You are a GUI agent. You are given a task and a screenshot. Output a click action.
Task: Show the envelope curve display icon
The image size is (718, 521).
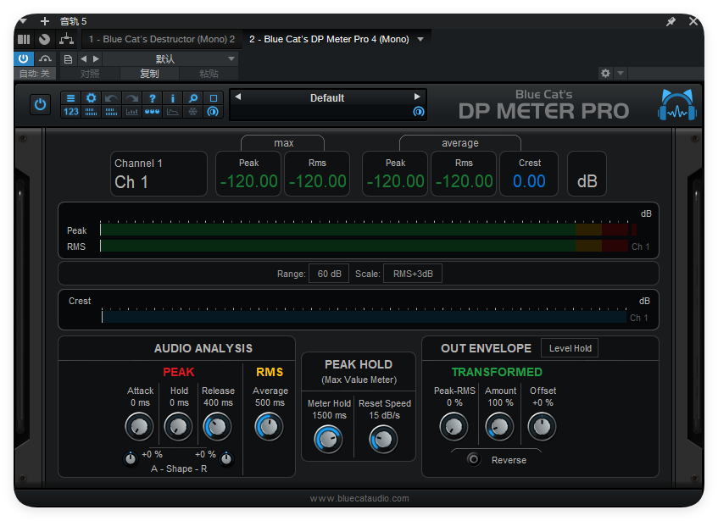click(x=173, y=112)
